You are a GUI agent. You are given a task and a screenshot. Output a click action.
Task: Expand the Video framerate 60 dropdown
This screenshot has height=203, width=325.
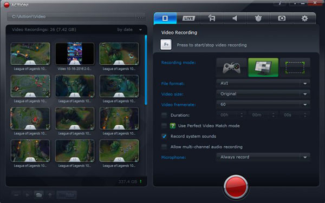pos(263,105)
